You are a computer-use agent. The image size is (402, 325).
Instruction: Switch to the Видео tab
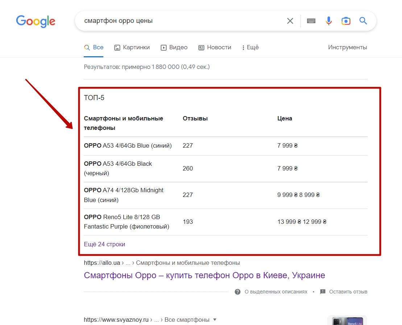tap(174, 48)
